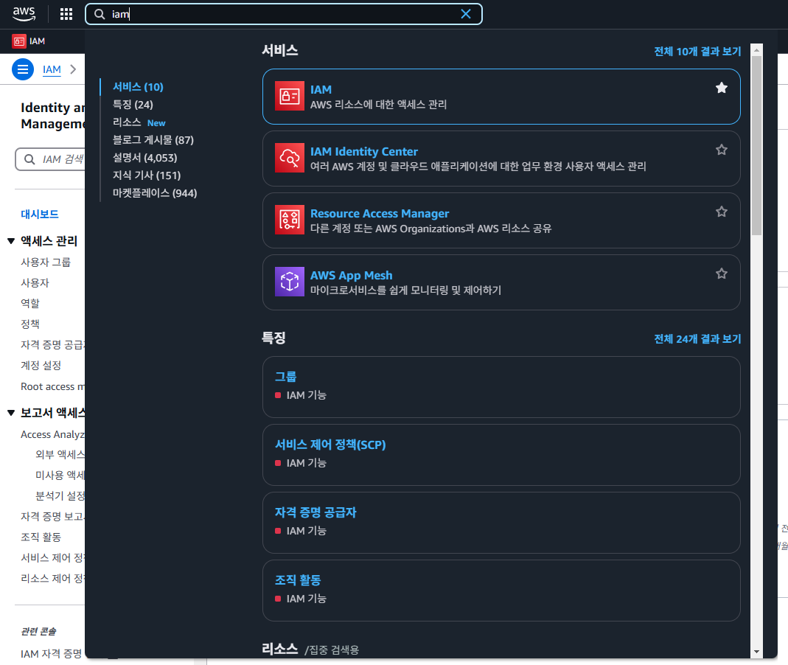Unfavorite IAM using its filled star
This screenshot has height=665, width=788.
[x=722, y=88]
